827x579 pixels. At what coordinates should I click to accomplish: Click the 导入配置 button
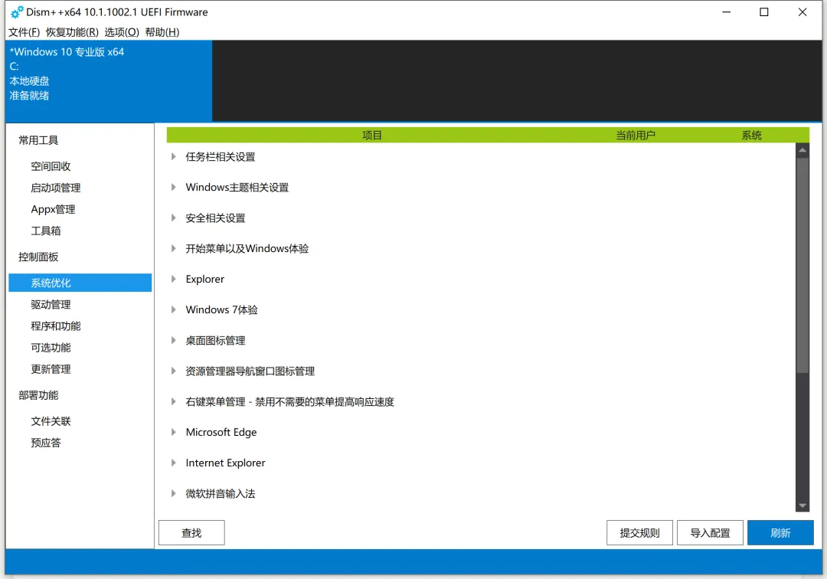(710, 532)
